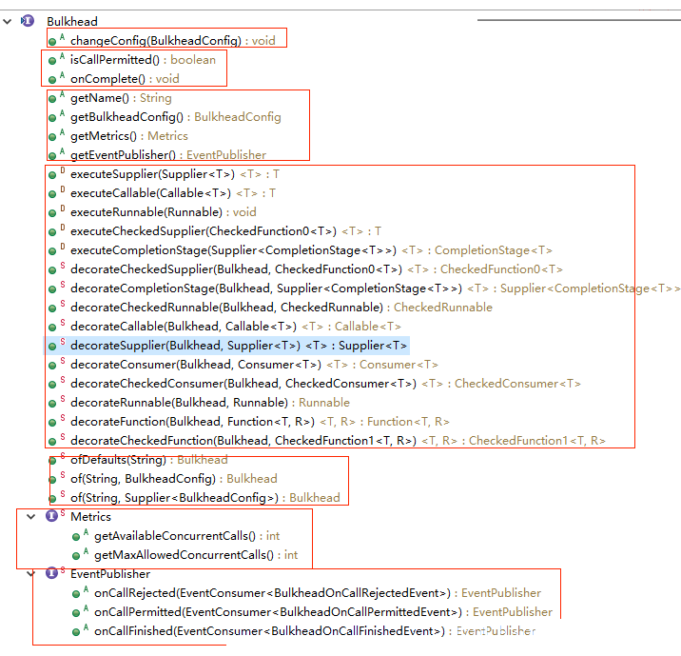This screenshot has height=656, width=681.
Task: Click the green method icon beside getMetrics()
Action: click(x=52, y=137)
